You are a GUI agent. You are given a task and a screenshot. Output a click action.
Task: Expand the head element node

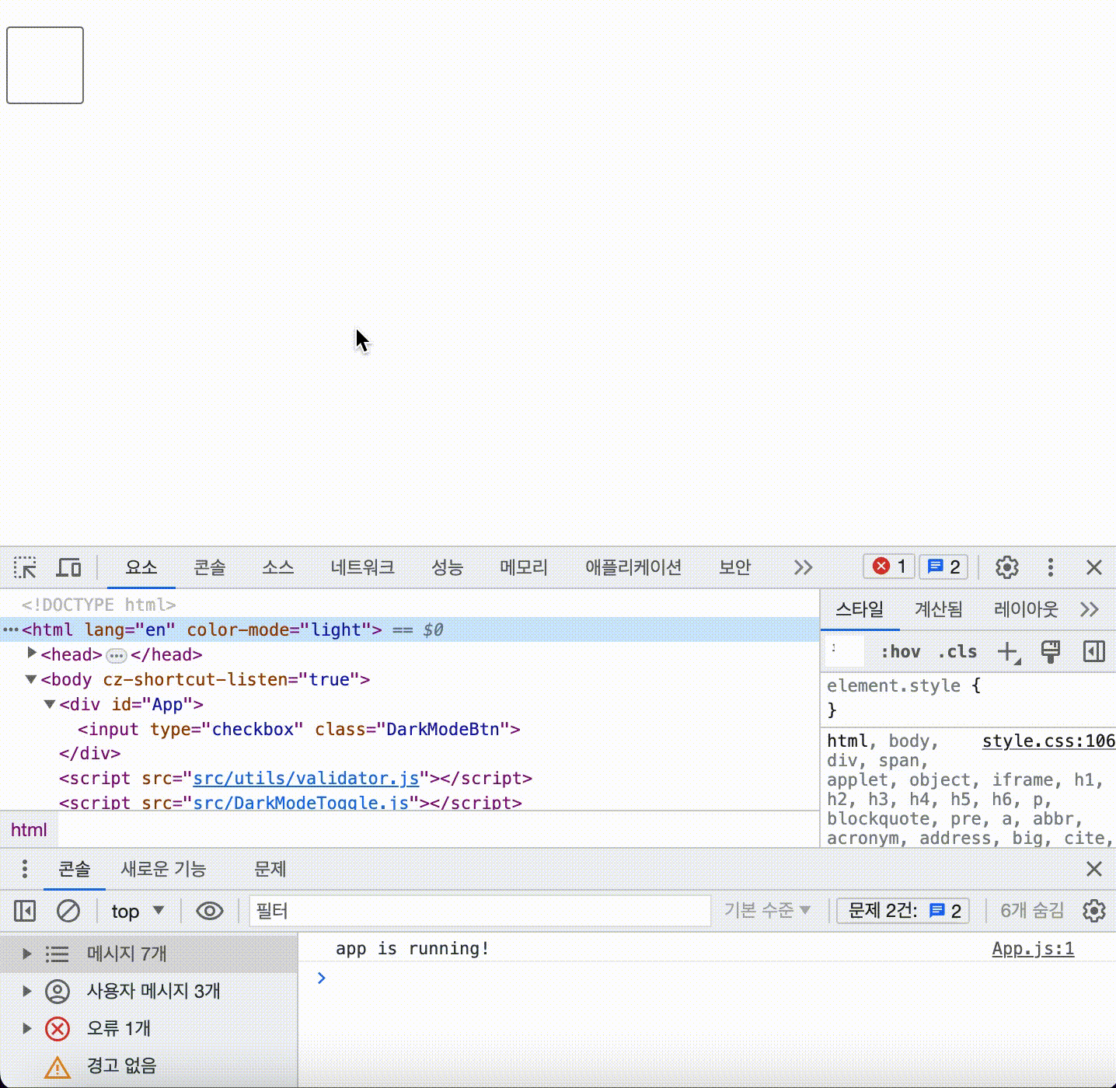pos(32,654)
